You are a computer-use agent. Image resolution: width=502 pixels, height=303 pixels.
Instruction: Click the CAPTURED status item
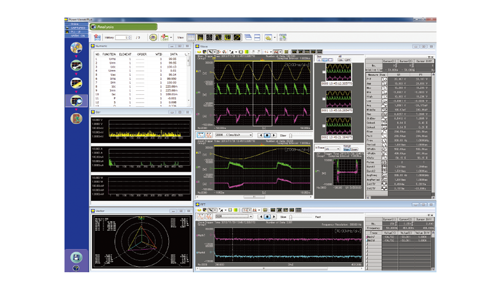[x=77, y=28]
